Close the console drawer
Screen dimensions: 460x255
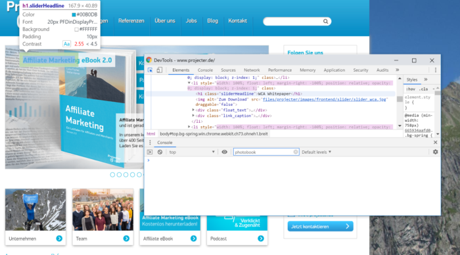point(435,143)
